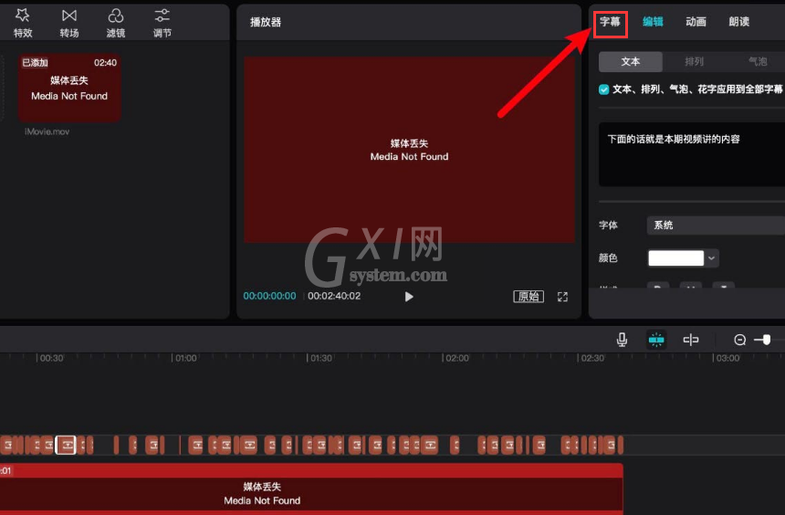The image size is (785, 515).
Task: Select the 气泡 bubble sub-tab
Action: click(x=758, y=61)
